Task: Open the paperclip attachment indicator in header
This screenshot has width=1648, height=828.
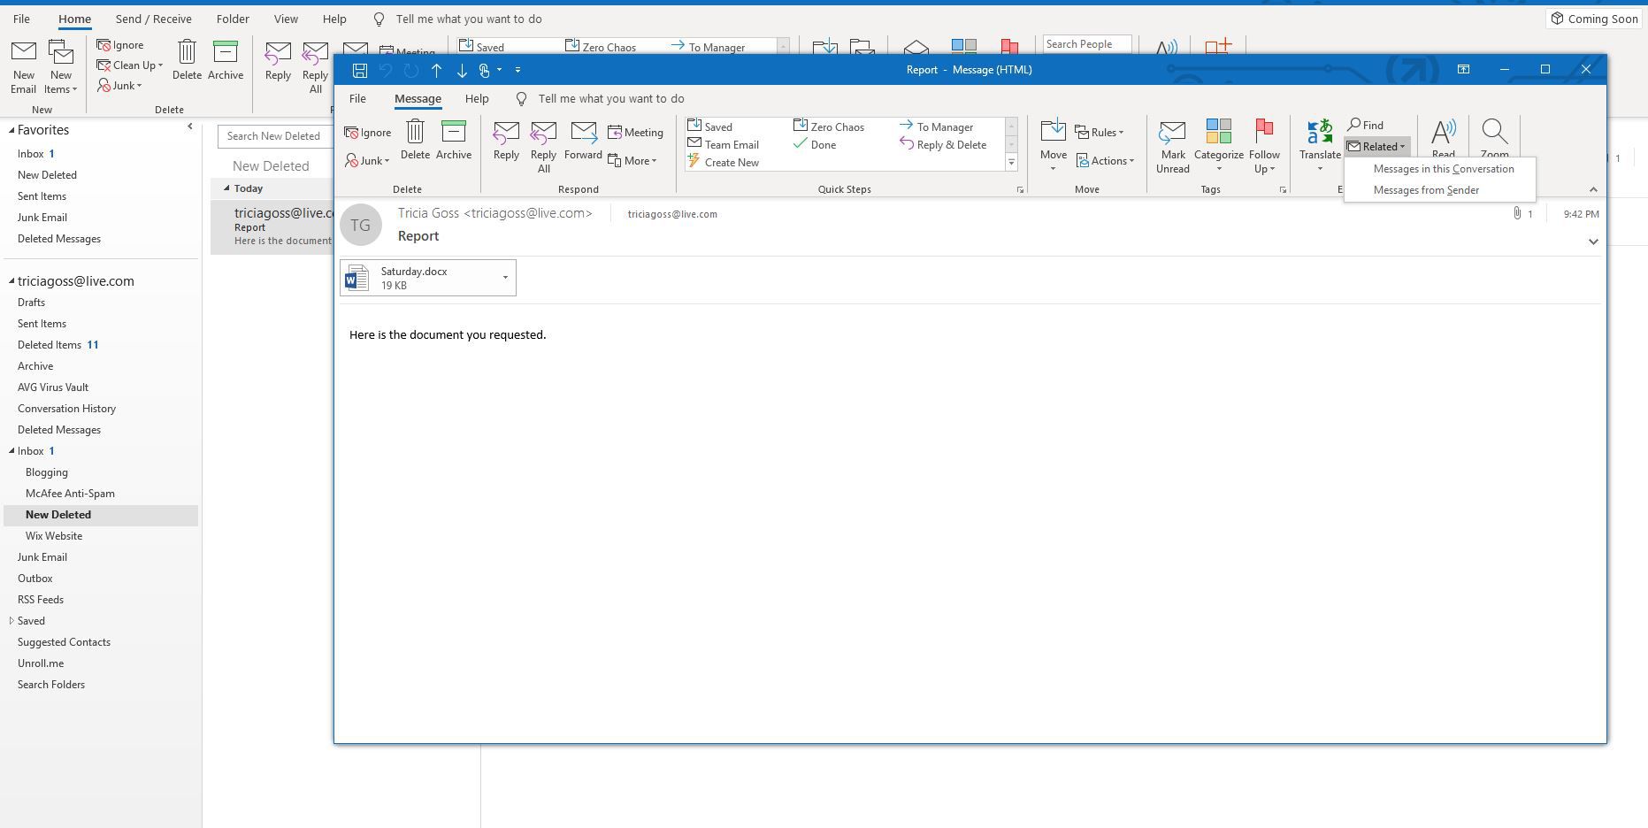Action: [x=1517, y=213]
